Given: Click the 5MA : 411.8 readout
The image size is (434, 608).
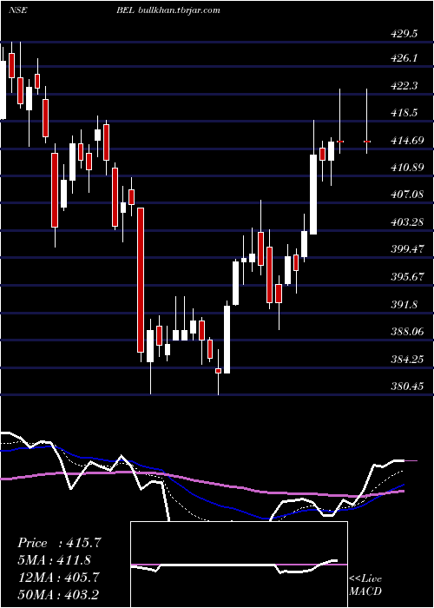Looking at the screenshot, I should [x=55, y=560].
